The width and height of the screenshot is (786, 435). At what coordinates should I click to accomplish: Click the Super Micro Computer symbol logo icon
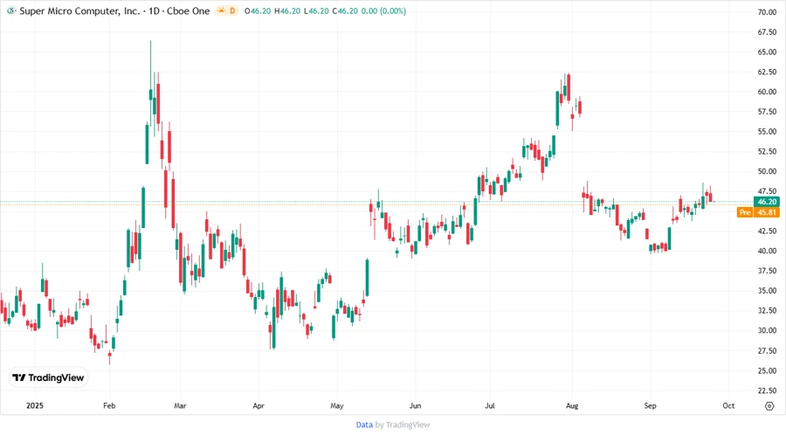[11, 10]
